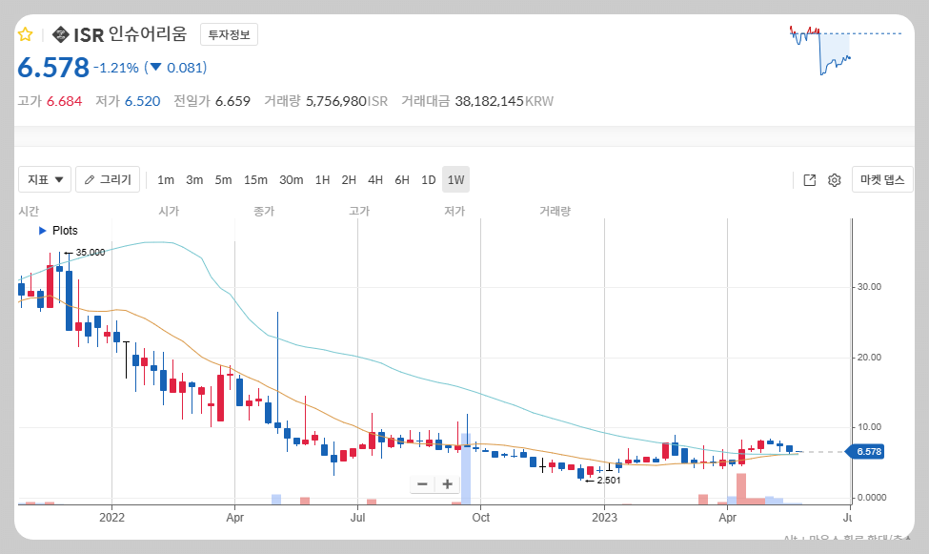Select the 2H timeframe
This screenshot has width=929, height=554.
[349, 179]
